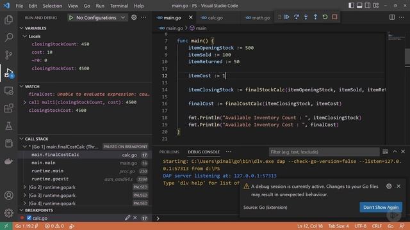Restart the debug session
This screenshot has width=410, height=230.
(325, 17)
